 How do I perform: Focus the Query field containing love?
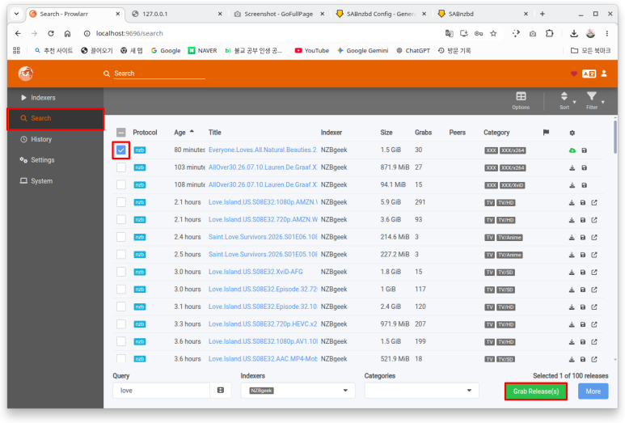162,391
